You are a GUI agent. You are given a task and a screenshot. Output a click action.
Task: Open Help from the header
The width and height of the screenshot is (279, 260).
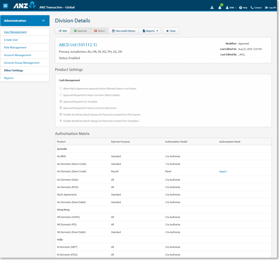(243, 8)
